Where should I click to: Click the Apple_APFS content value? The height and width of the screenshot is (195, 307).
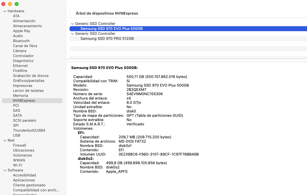117,171
